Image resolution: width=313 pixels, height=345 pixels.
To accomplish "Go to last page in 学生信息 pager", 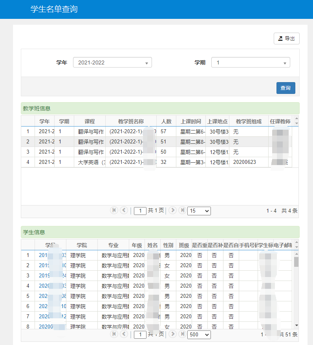I will (x=182, y=334).
